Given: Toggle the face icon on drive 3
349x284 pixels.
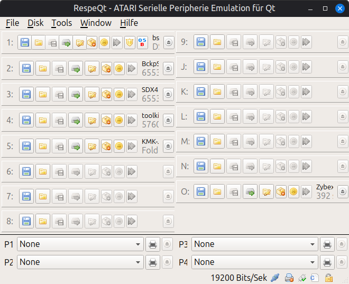Looking at the screenshot, I should point(119,94).
